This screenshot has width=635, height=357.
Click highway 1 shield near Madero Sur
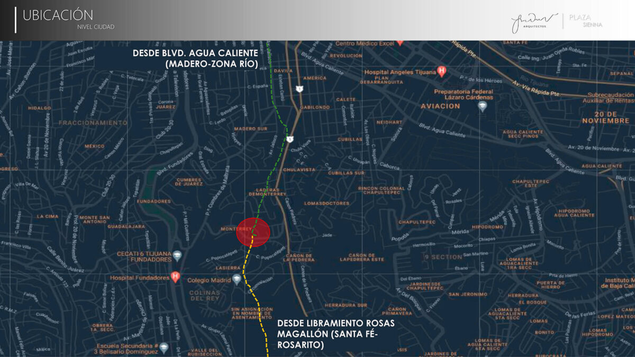(290, 139)
